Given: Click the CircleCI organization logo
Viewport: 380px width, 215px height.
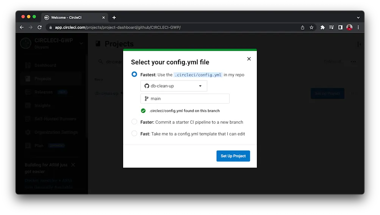Looking at the screenshot, I should pos(26,44).
